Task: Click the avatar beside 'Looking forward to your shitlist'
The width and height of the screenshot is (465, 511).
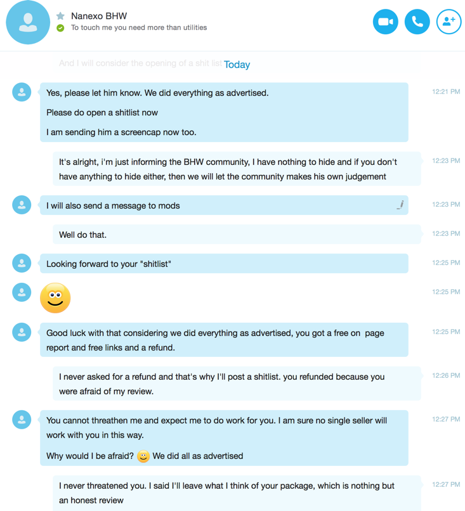Action: point(22,263)
